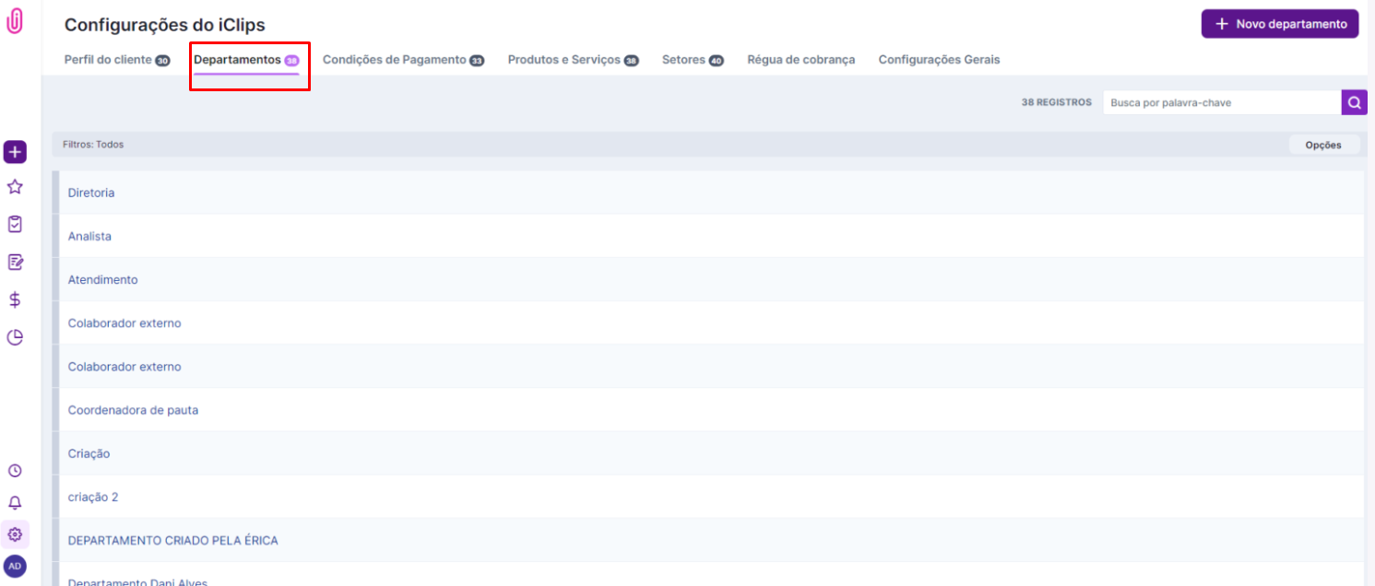Open the financial dollar sign icon
Image resolution: width=1375 pixels, height=586 pixels.
pyautogui.click(x=15, y=299)
